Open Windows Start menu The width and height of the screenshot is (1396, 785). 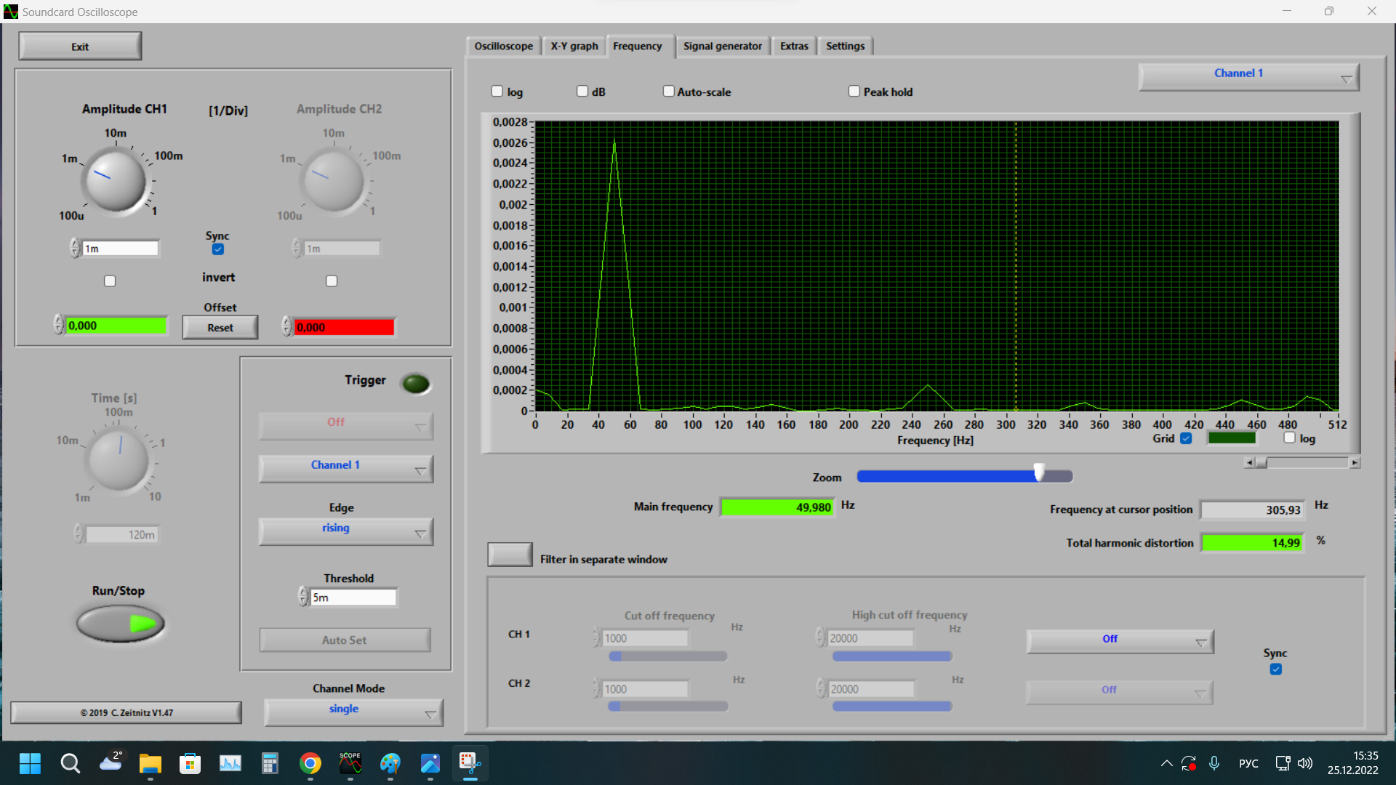click(x=30, y=763)
